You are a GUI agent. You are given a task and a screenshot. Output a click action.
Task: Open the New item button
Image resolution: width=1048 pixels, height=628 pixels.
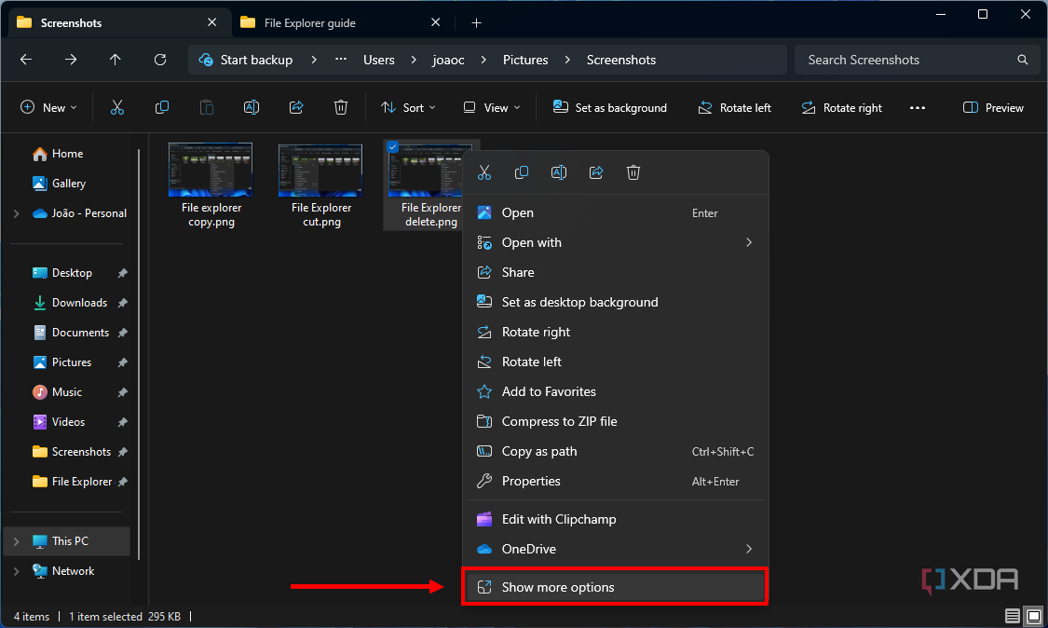48,107
